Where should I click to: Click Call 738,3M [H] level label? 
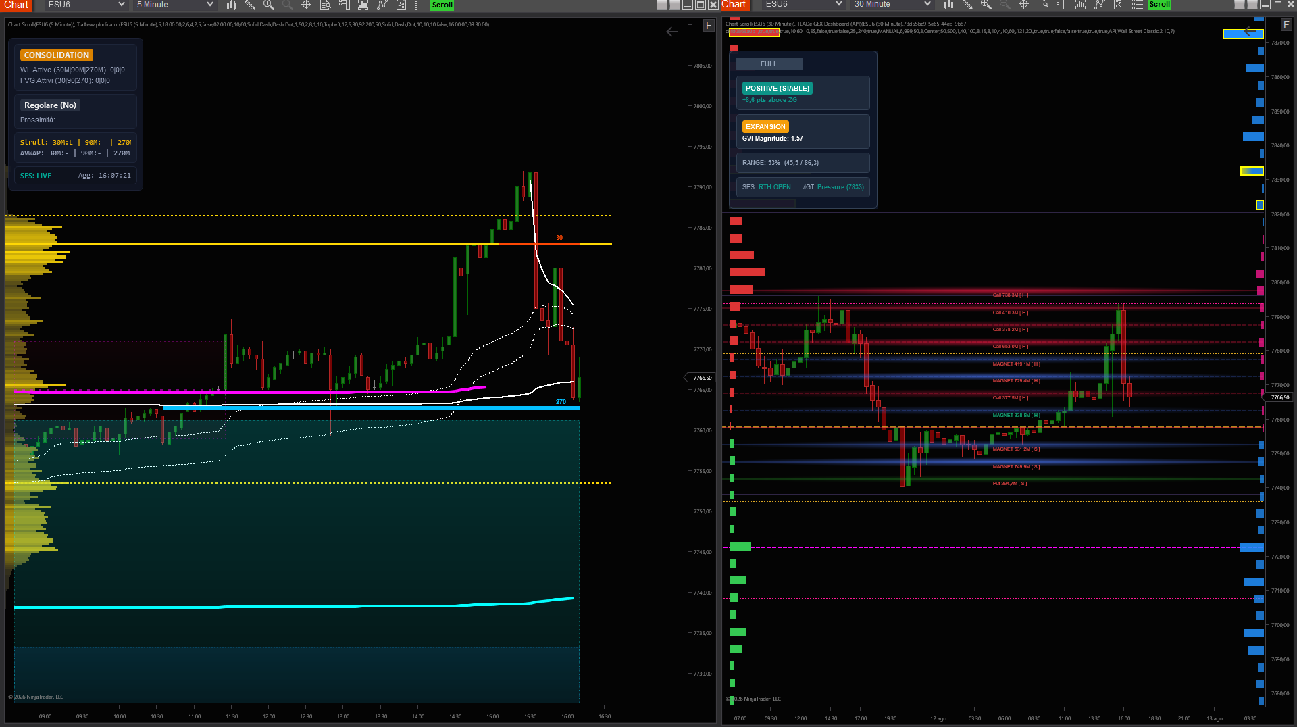click(x=1010, y=295)
